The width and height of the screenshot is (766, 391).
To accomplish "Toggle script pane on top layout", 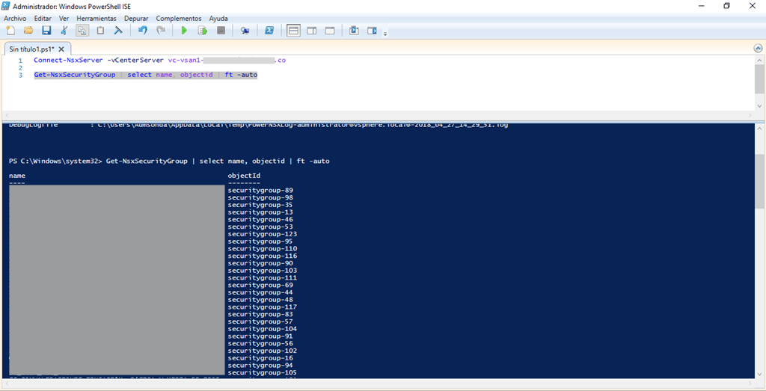I will tap(293, 31).
